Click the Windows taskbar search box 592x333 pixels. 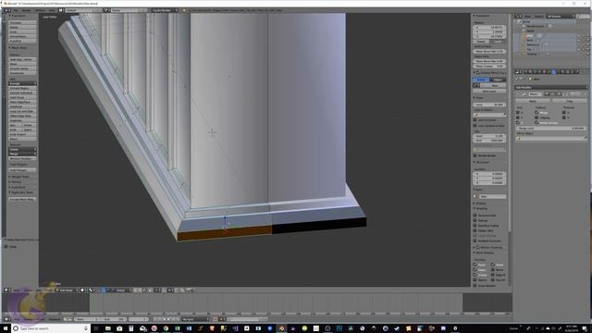51,328
